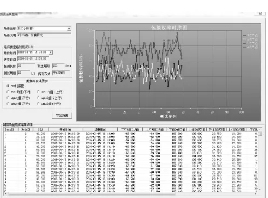Click the 测试序列 x-axis label
The width and height of the screenshot is (268, 198).
(x=168, y=116)
